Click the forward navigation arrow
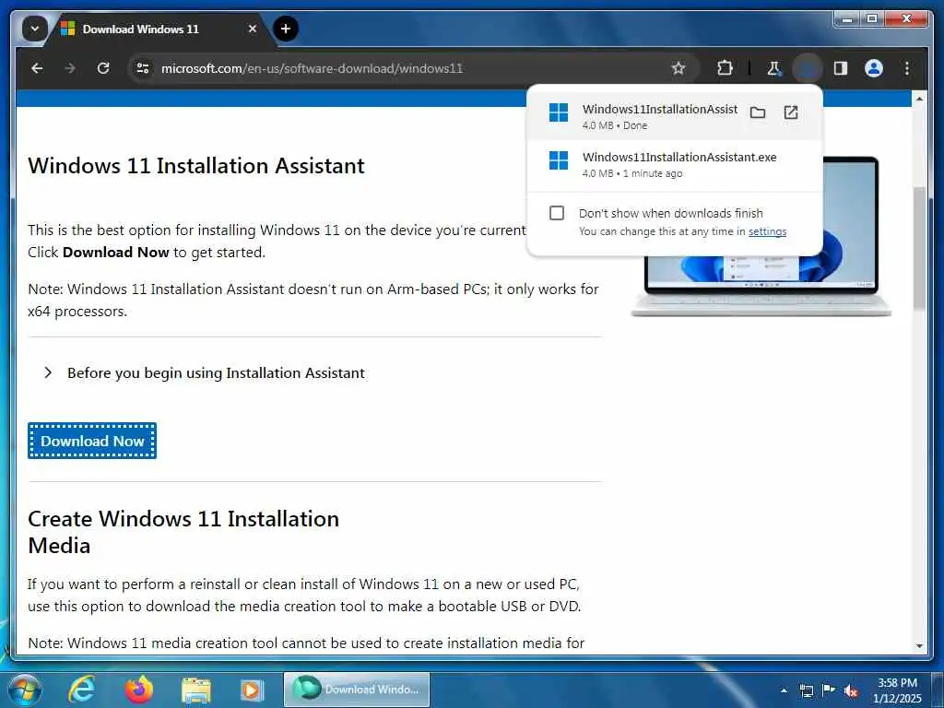 click(x=70, y=68)
